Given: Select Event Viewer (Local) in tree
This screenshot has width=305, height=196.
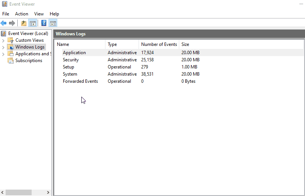Looking at the screenshot, I should pos(28,33).
